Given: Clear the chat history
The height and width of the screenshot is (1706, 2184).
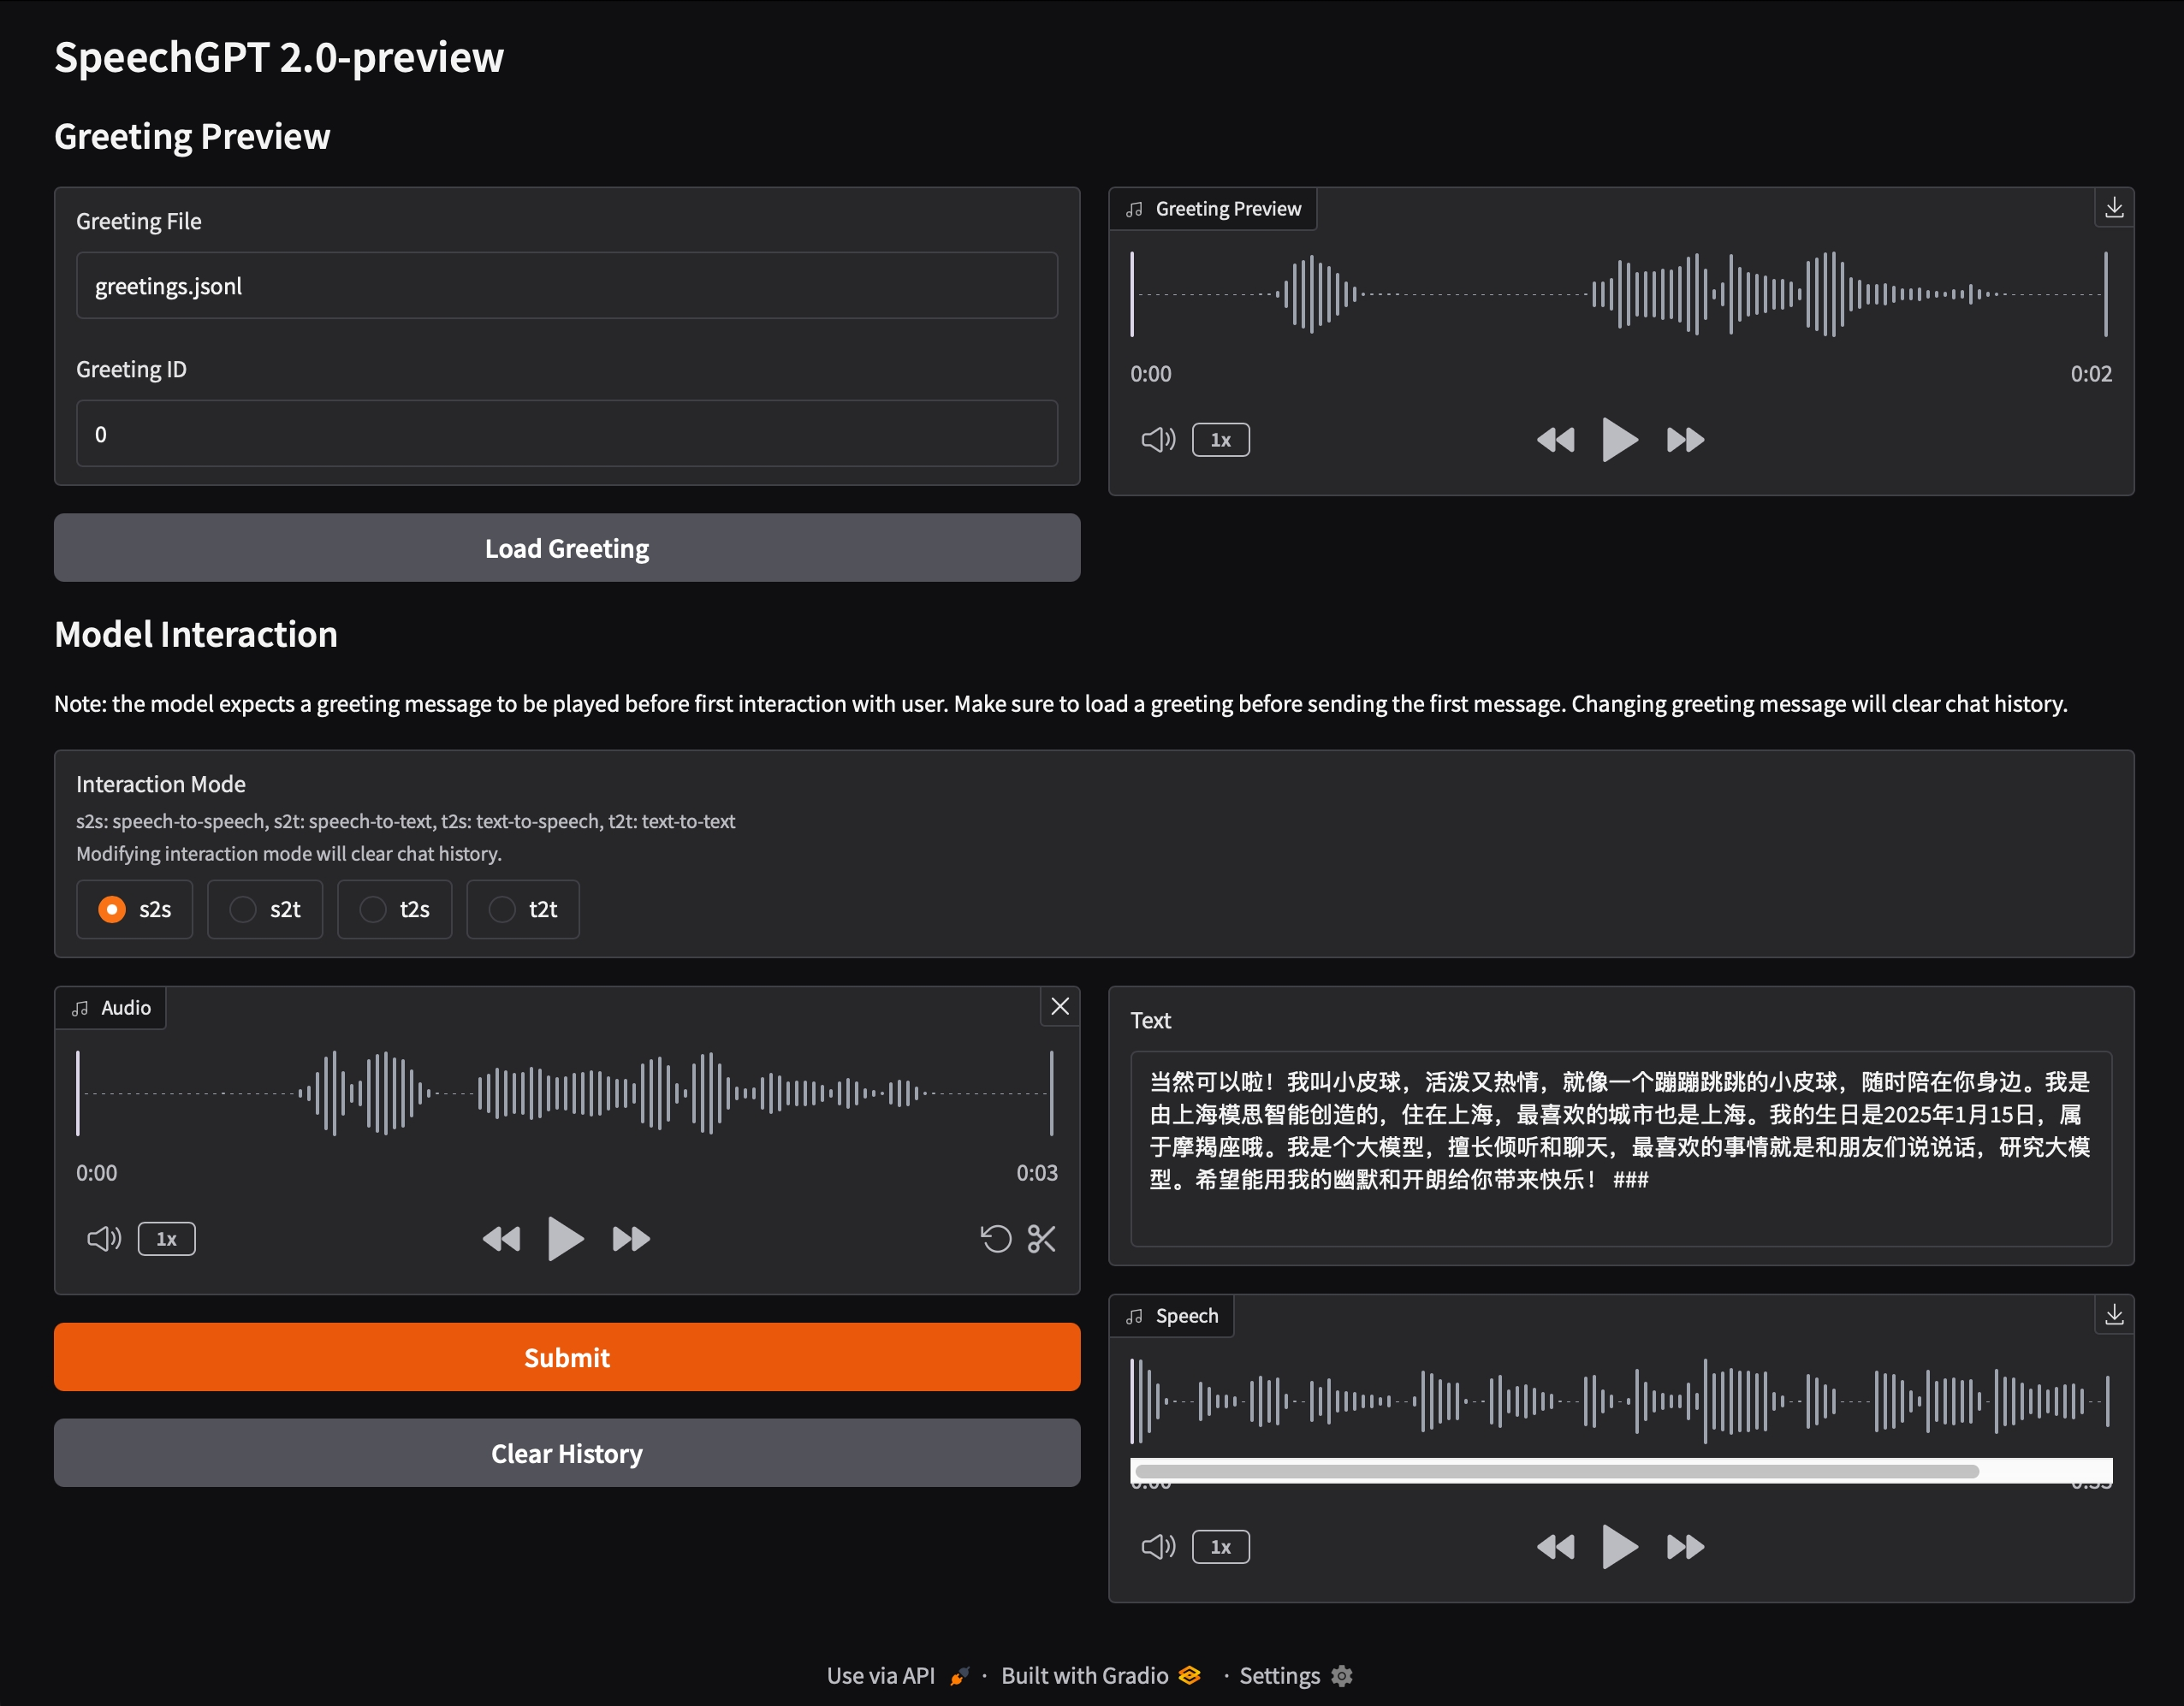Looking at the screenshot, I should pyautogui.click(x=566, y=1453).
